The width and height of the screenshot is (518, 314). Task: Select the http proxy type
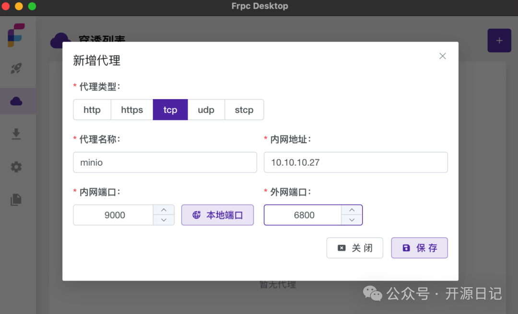[x=92, y=110]
